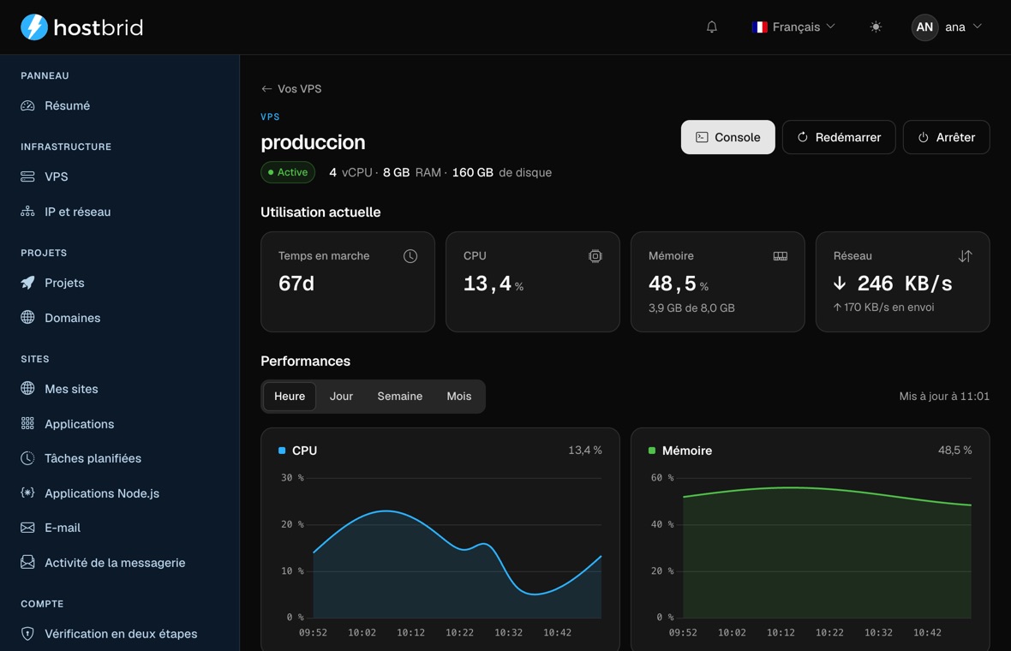Open Vérification en deux étapes
Image resolution: width=1011 pixels, height=651 pixels.
pyautogui.click(x=120, y=634)
